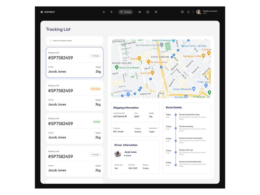Click the San Francisco City Hall pin
Image resolution: width=260 pixels, height=195 pixels.
(x=162, y=45)
